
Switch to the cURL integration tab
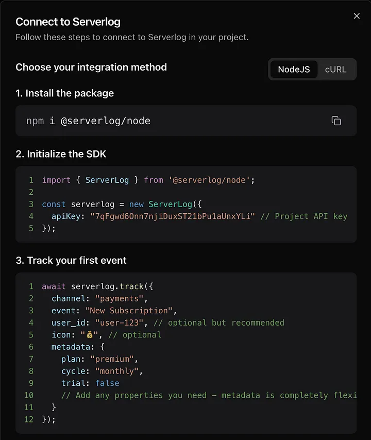[x=335, y=70]
